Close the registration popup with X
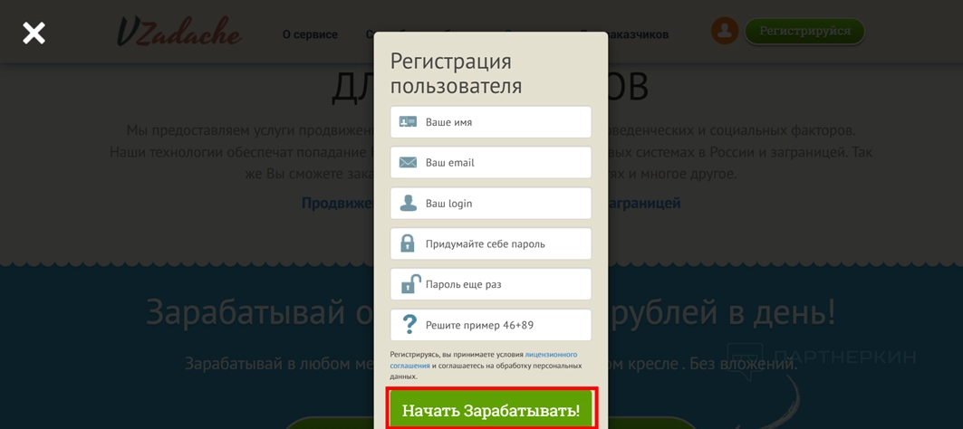 (34, 33)
